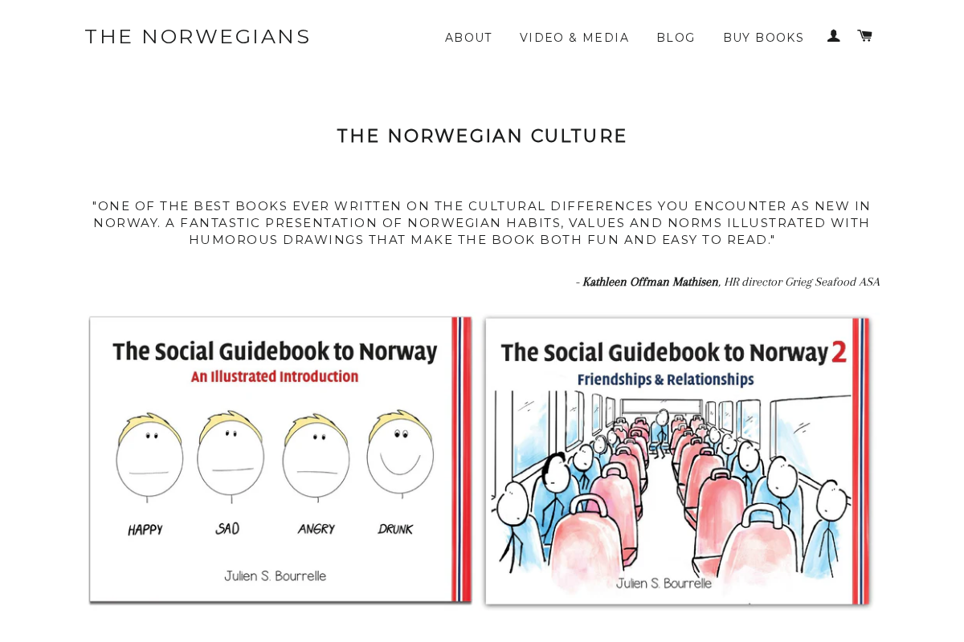The width and height of the screenshot is (964, 642).
Task: Click the HR director Grieg Seafood ASA text
Action: [x=801, y=282]
